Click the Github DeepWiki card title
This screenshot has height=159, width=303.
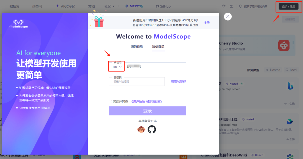point(224,155)
